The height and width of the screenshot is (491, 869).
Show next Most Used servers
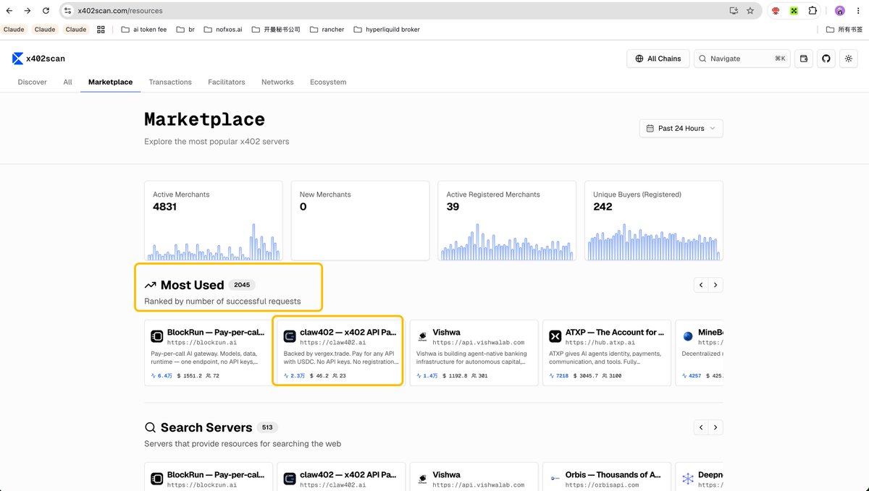(715, 285)
